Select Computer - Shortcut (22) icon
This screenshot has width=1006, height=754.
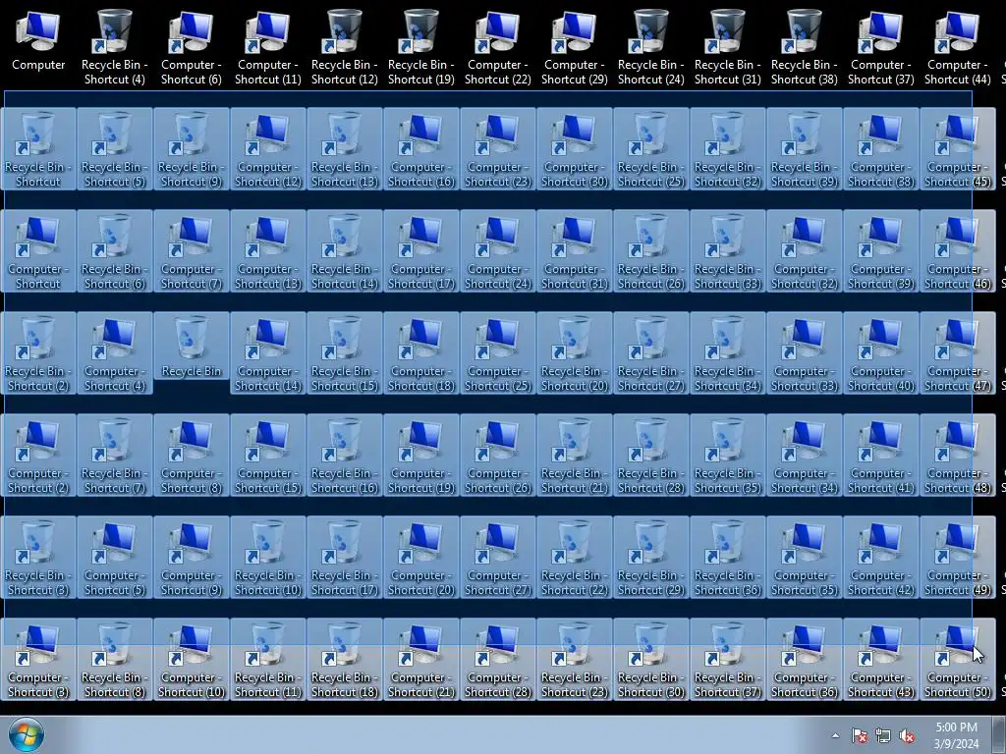(x=498, y=46)
